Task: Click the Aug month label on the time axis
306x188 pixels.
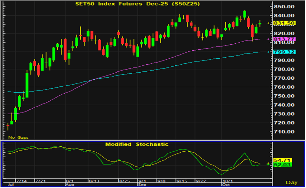Action: pyautogui.click(x=70, y=184)
